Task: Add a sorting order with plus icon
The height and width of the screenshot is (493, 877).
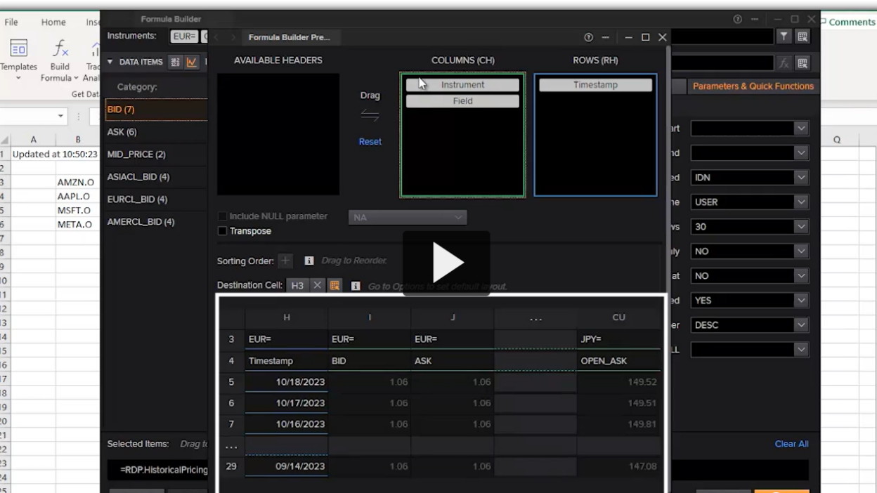Action: click(285, 261)
